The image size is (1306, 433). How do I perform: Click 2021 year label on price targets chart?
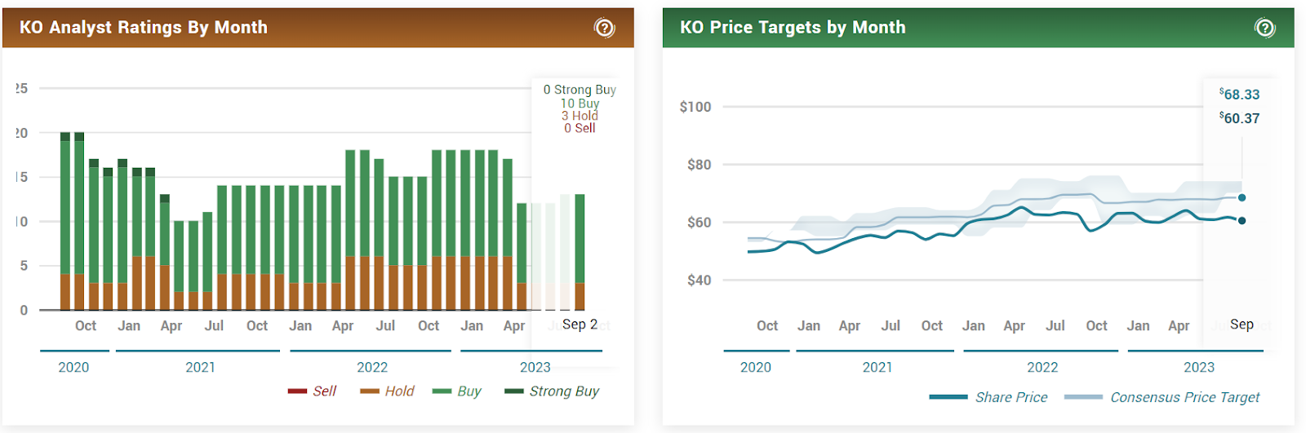tap(877, 368)
